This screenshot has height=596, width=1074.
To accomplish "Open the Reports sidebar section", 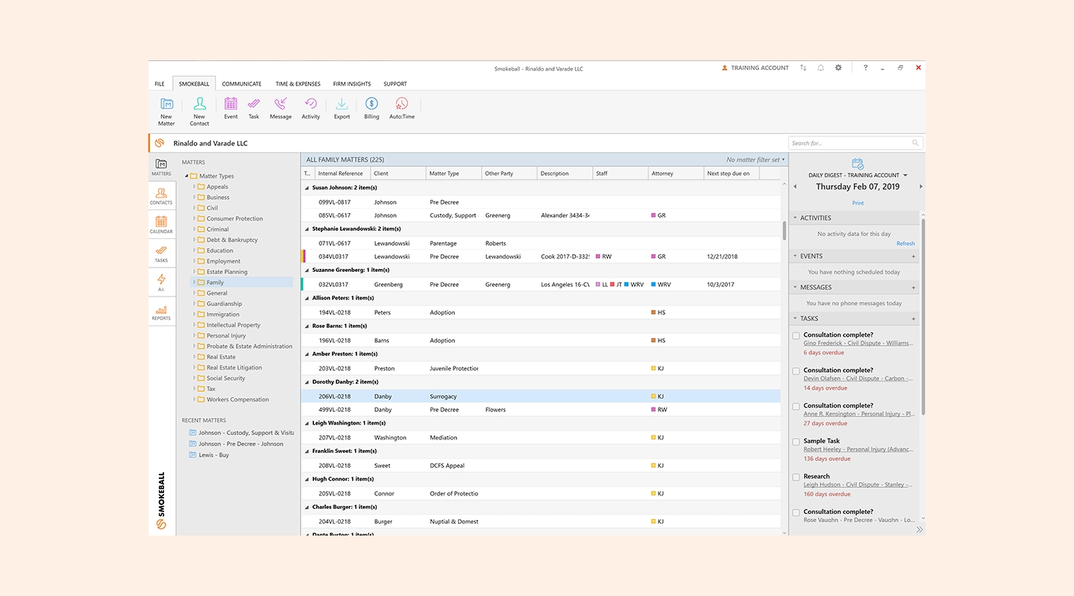I will pos(162,312).
